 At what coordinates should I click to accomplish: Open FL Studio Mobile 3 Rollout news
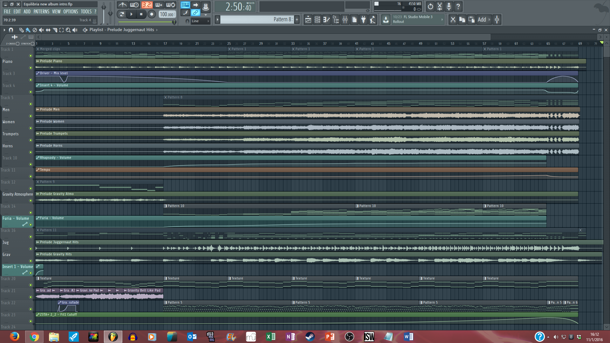tap(417, 19)
